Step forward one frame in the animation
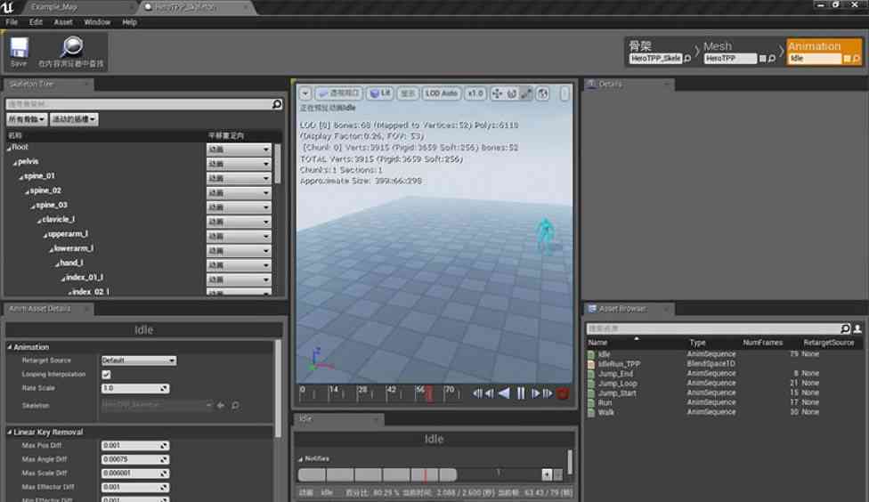869x502 pixels. 535,393
